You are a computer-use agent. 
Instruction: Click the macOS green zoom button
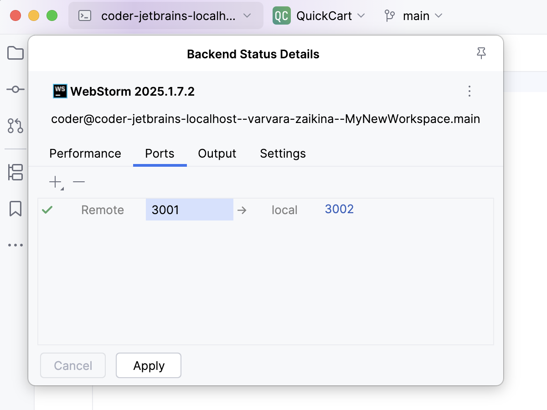(x=52, y=16)
